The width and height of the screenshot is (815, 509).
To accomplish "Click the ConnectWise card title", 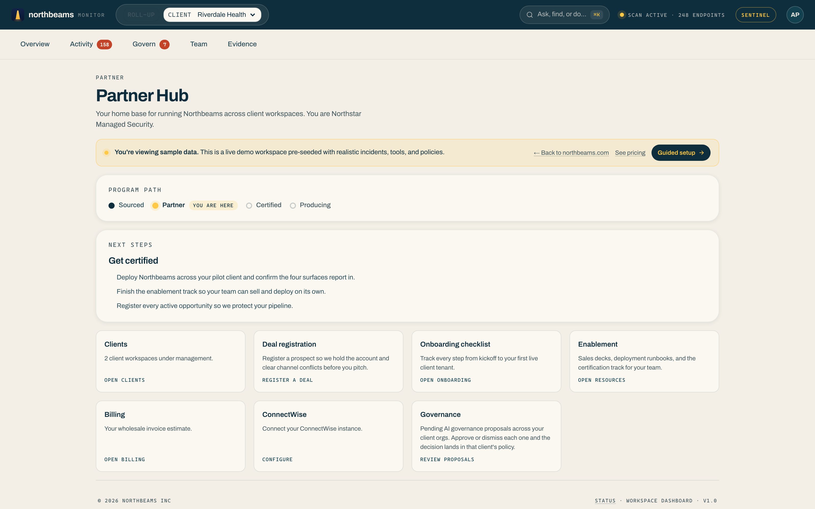I will 284,414.
